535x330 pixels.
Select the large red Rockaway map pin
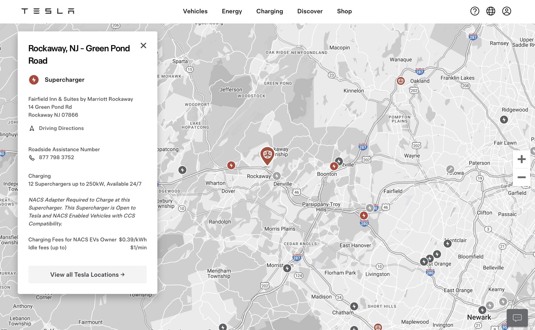click(267, 156)
